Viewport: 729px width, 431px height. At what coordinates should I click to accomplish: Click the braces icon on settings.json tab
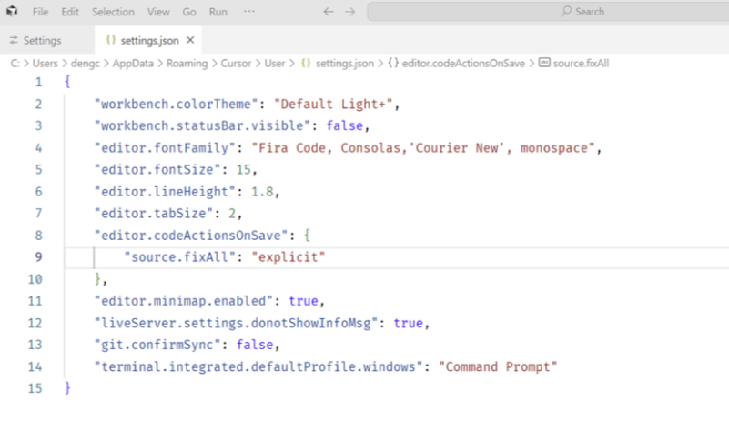(111, 40)
